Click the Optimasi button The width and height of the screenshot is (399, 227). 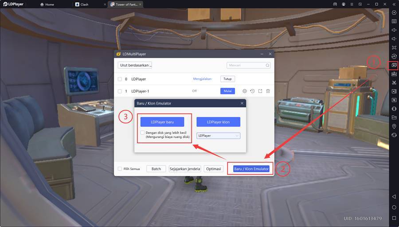pos(214,169)
